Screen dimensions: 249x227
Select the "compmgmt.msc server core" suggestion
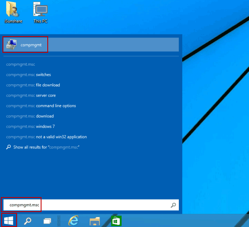pyautogui.click(x=31, y=96)
